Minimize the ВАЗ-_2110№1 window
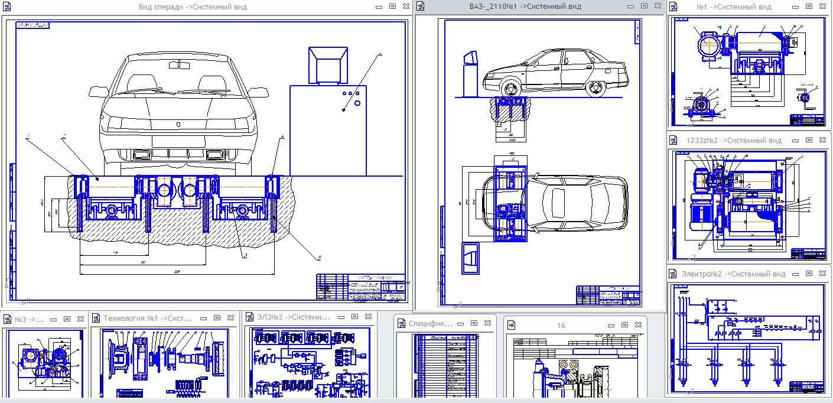Viewport: 833px width, 403px height. 632,6
